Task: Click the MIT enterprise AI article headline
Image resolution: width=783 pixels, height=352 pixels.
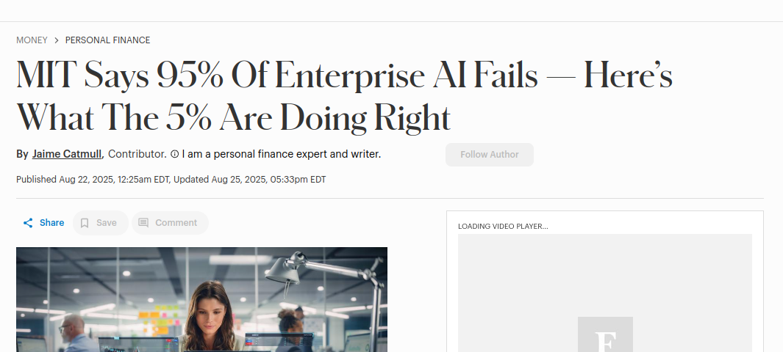Action: coord(344,96)
